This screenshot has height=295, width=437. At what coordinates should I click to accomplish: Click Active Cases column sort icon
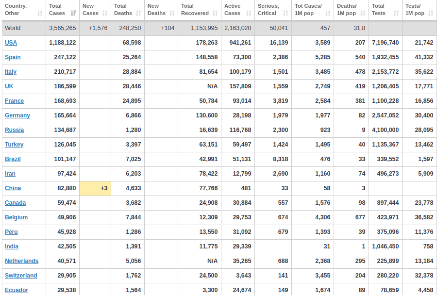point(248,13)
